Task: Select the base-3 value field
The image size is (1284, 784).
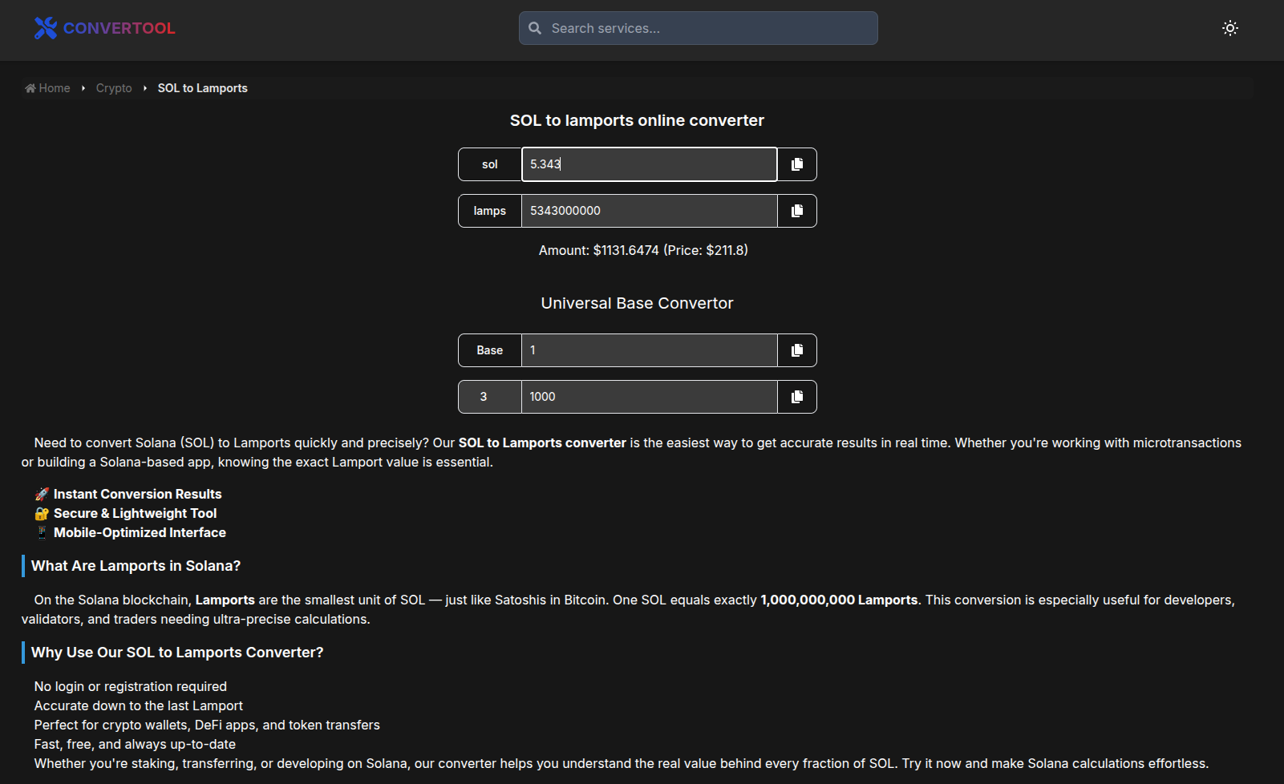Action: click(649, 396)
